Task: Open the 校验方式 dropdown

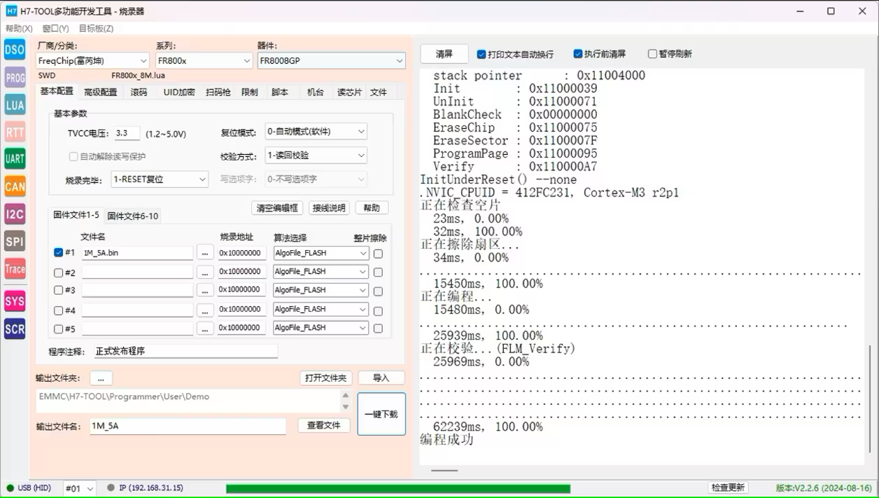Action: coord(316,155)
